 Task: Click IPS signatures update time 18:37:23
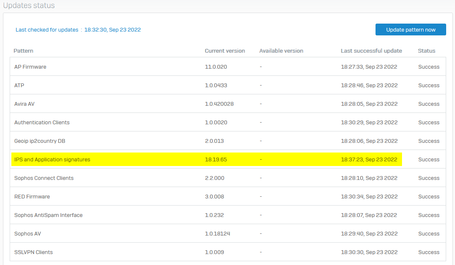tap(369, 160)
